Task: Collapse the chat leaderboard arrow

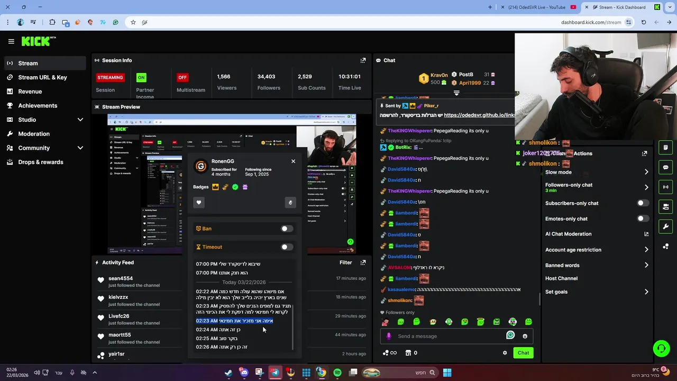Action: [x=456, y=93]
